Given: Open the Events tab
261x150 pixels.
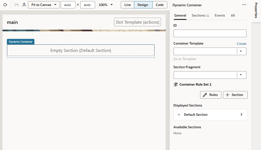Looking at the screenshot, I should click(220, 15).
